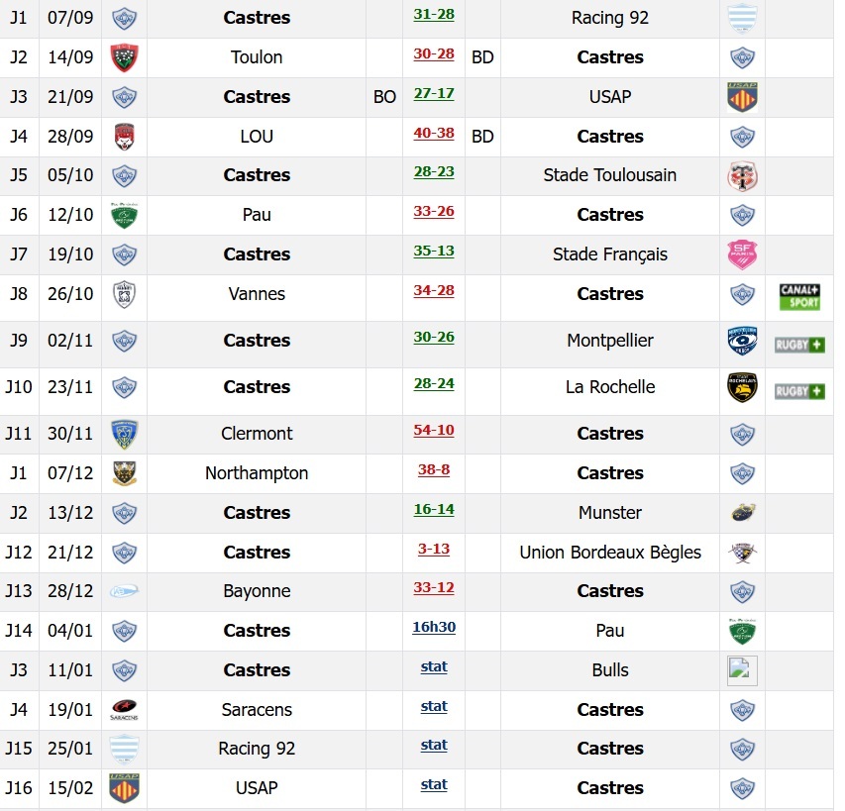Click the Toulon club logo
The height and width of the screenshot is (811, 845).
[x=125, y=57]
